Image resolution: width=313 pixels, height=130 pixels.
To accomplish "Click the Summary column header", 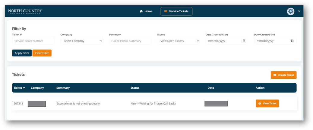I will point(63,88).
